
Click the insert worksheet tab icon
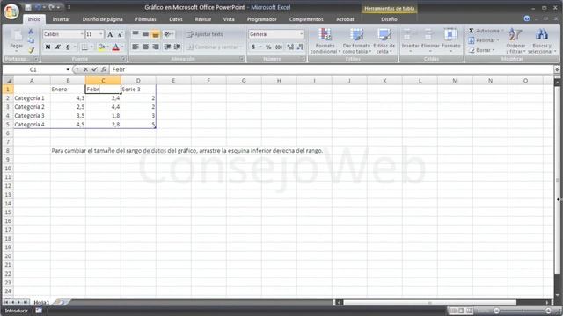(61, 302)
